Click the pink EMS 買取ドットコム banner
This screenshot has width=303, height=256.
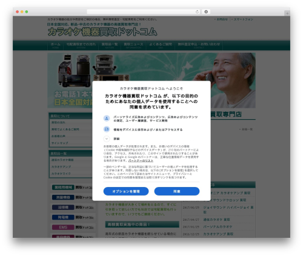(x=73, y=228)
